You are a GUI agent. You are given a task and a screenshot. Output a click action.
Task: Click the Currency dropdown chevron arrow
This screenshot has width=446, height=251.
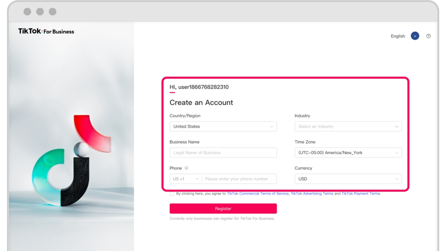tap(396, 179)
